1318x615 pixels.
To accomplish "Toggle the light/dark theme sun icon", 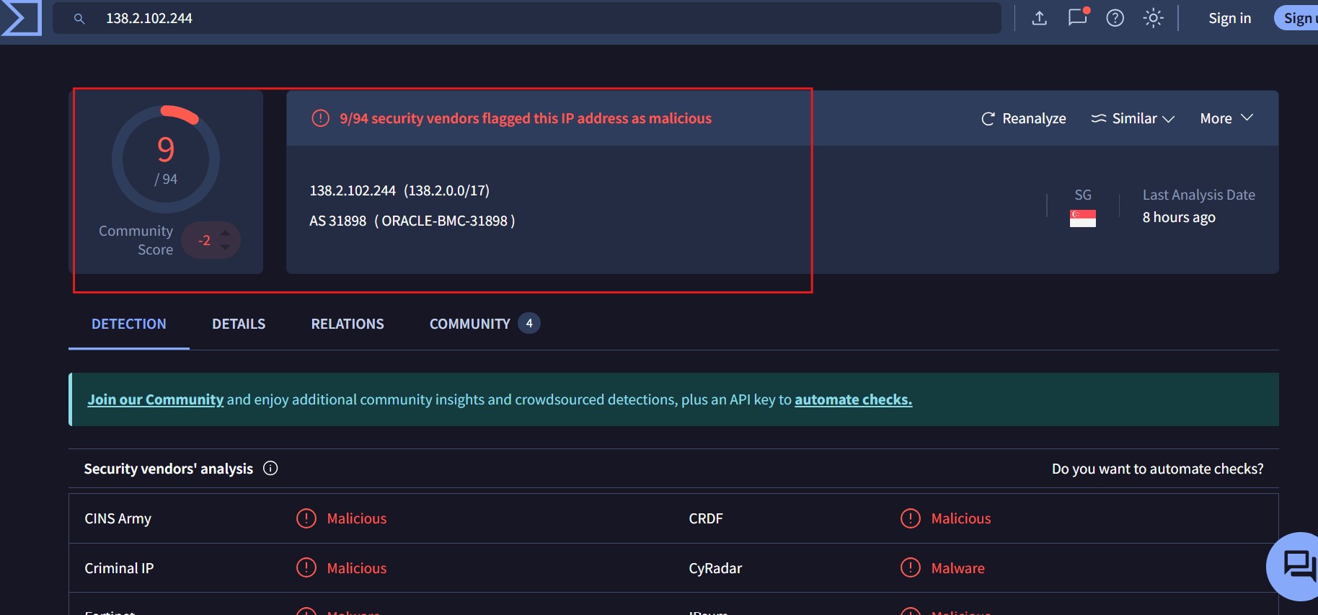I will pyautogui.click(x=1153, y=18).
